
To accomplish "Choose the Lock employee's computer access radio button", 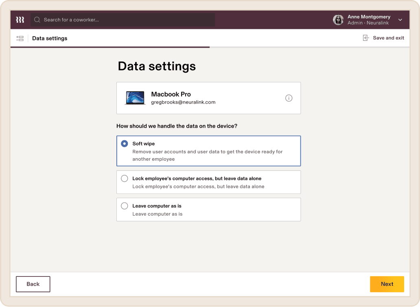I will click(x=125, y=179).
